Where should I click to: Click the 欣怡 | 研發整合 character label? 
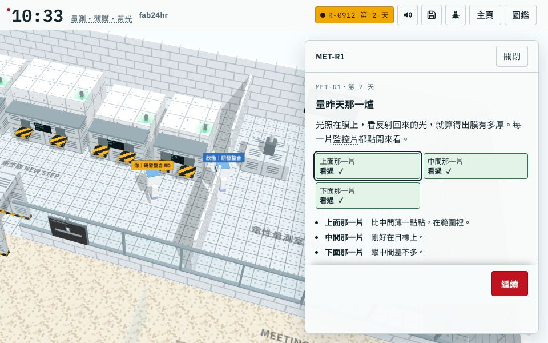coord(223,158)
